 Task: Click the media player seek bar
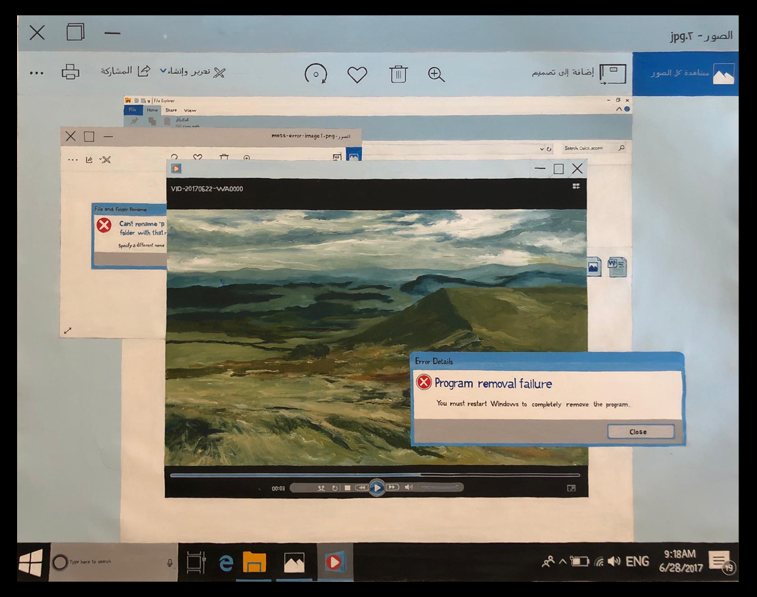(375, 474)
